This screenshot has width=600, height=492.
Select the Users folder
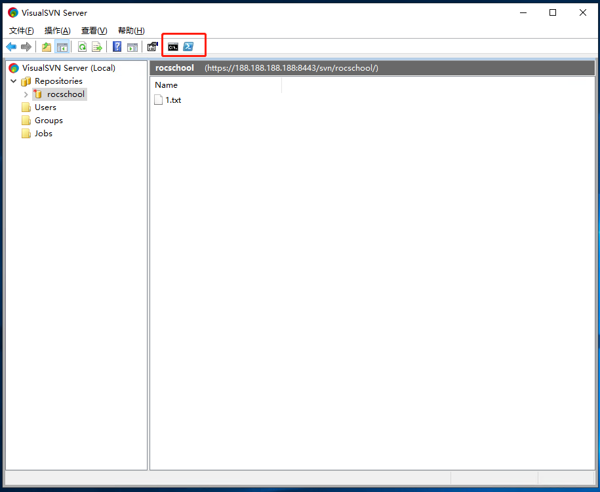tap(45, 107)
